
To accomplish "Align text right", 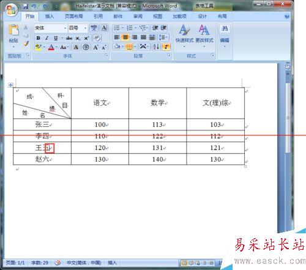I will (135, 37).
